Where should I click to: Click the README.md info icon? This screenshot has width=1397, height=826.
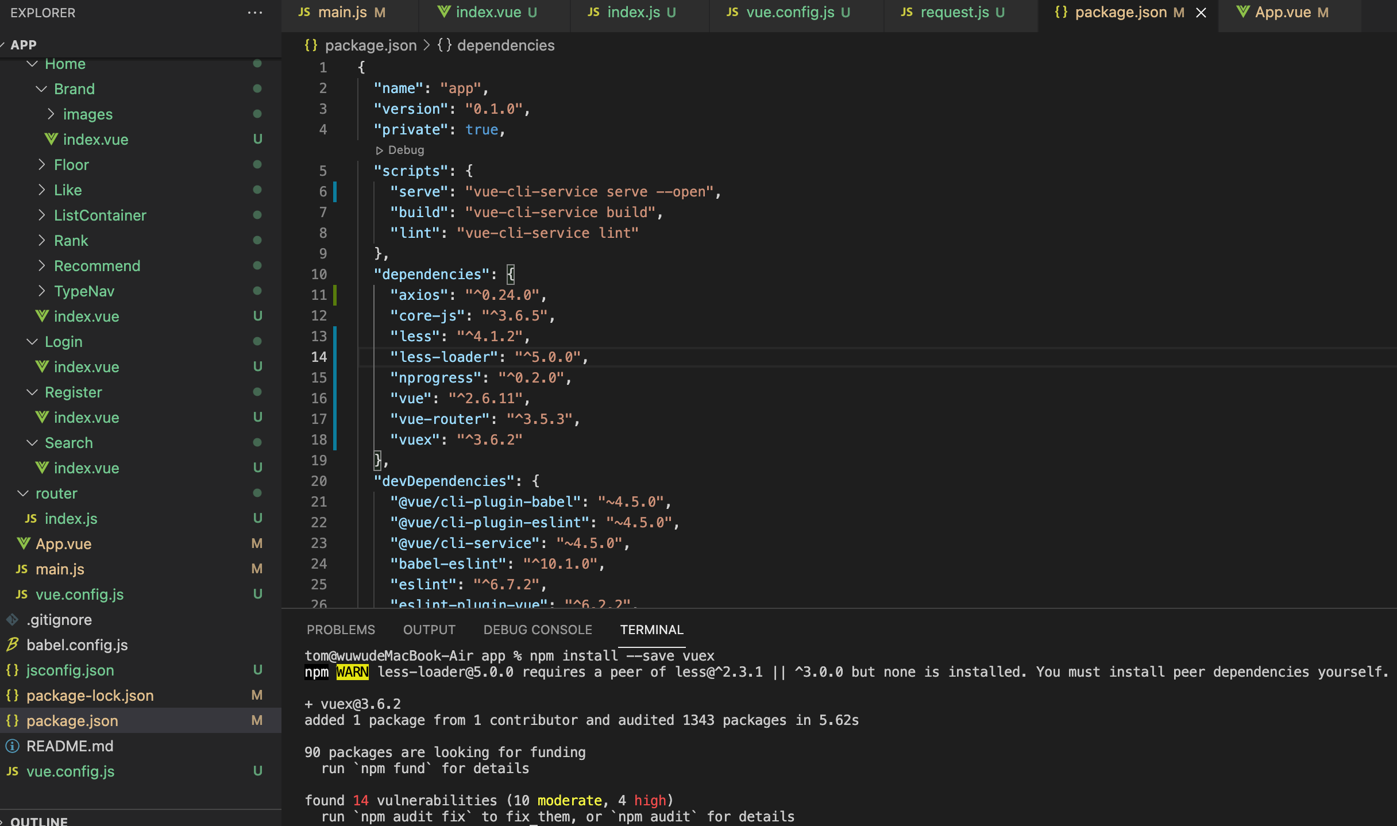(x=12, y=746)
